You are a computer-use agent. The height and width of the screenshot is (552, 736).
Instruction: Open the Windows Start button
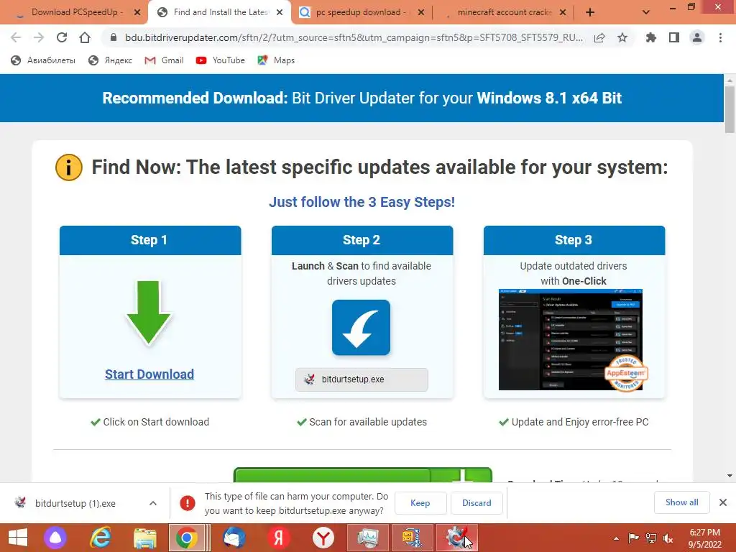(18, 538)
